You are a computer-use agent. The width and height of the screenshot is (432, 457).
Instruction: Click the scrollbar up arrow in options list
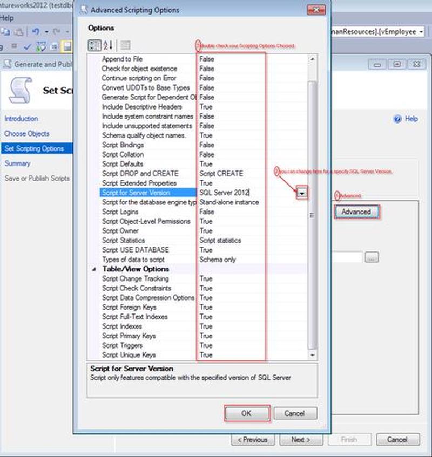pos(312,59)
